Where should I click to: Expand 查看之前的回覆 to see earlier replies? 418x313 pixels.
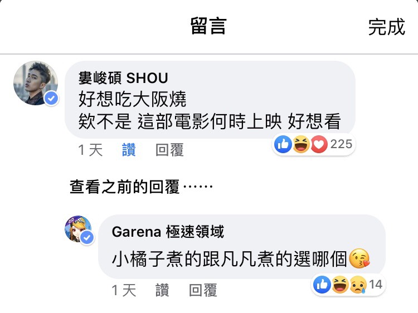[x=141, y=187]
